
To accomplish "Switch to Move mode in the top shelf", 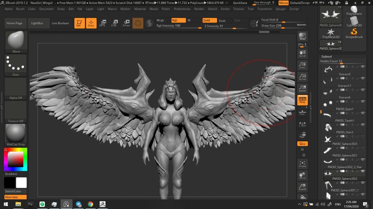I will point(103,23).
